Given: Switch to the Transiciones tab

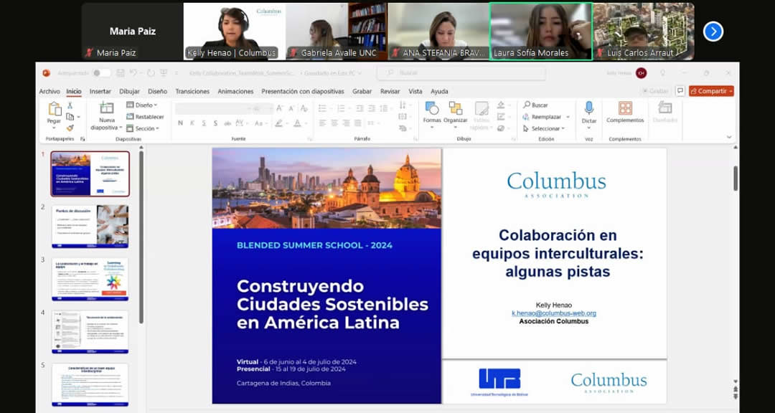Looking at the screenshot, I should click(192, 91).
